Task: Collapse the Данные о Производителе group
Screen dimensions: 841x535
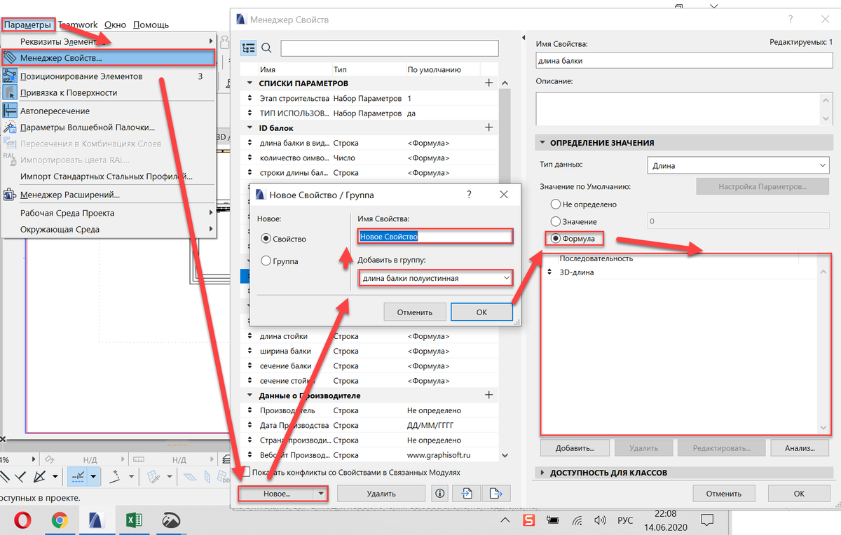Action: (249, 396)
